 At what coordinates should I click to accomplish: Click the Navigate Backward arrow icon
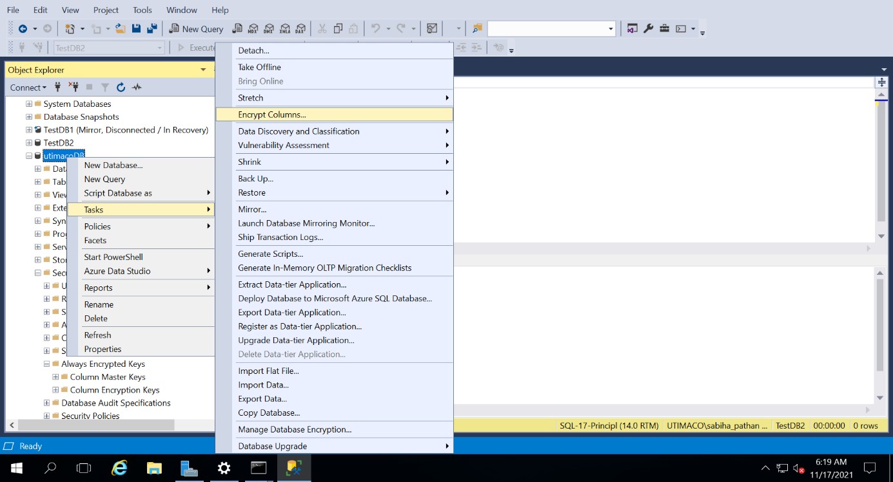pos(23,28)
